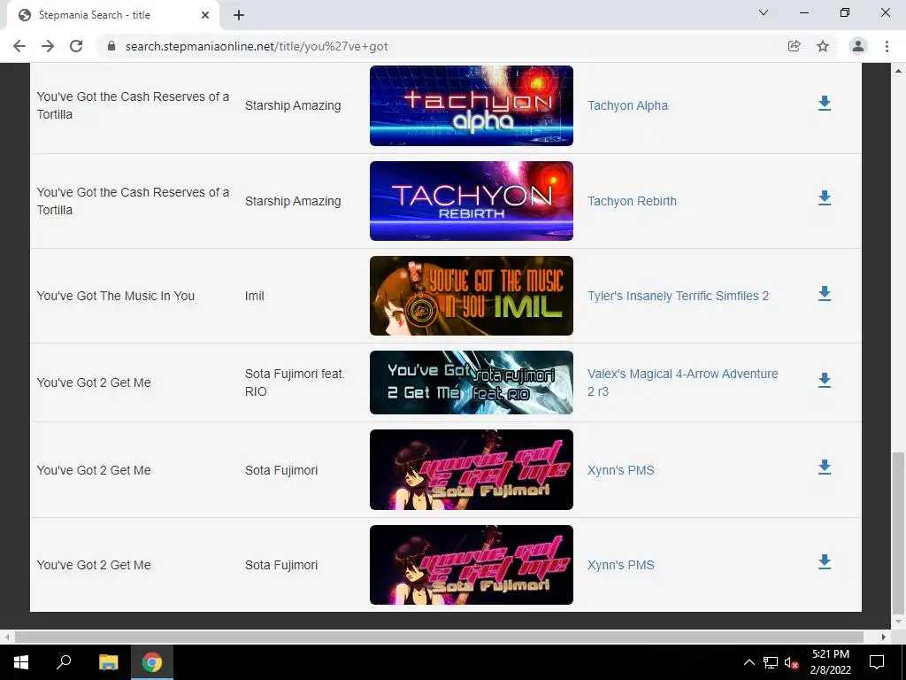906x680 pixels.
Task: Open the Tachyon Rebirth pack link
Action: coord(632,201)
